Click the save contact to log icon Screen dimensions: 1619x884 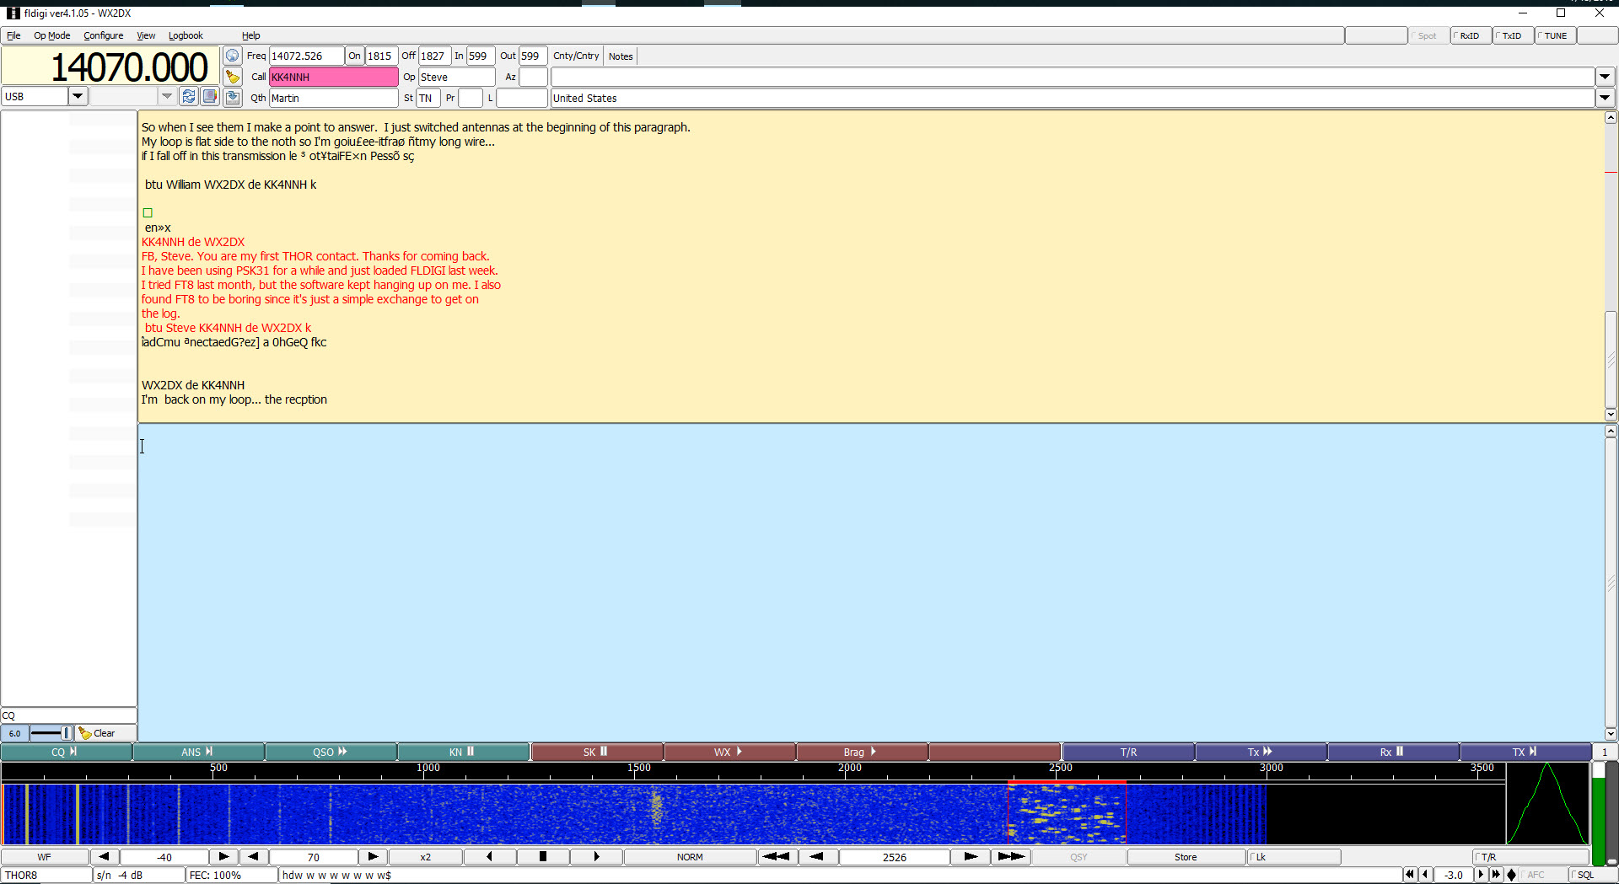click(x=232, y=98)
